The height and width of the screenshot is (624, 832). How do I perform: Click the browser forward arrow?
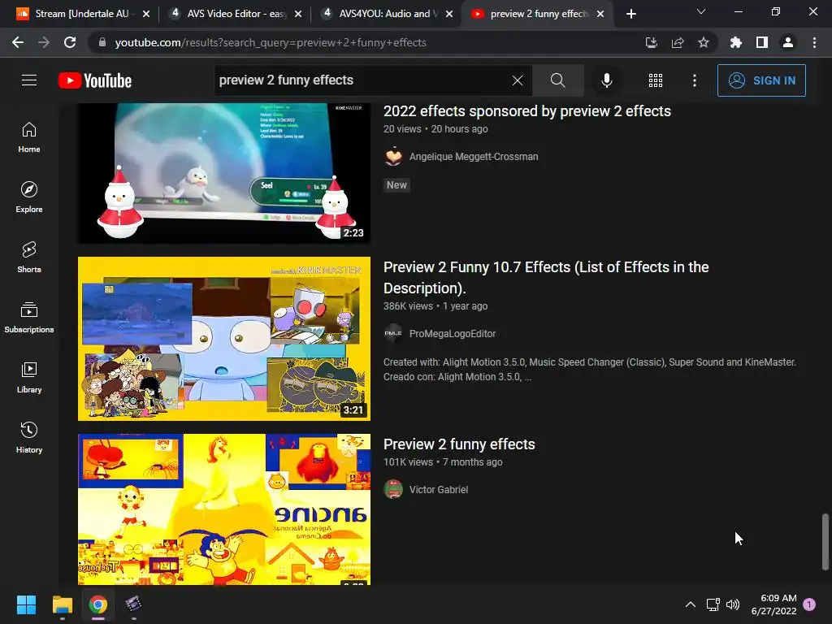pyautogui.click(x=44, y=42)
